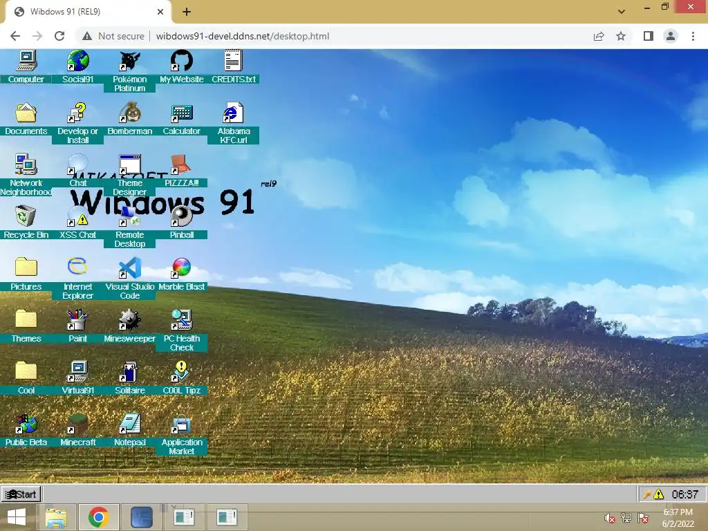708x531 pixels.
Task: Click the key icon in Wibdows tray
Action: click(647, 494)
